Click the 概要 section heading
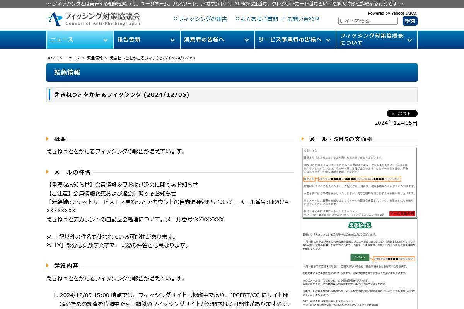Viewport: 464px width, 309px height. click(60, 139)
